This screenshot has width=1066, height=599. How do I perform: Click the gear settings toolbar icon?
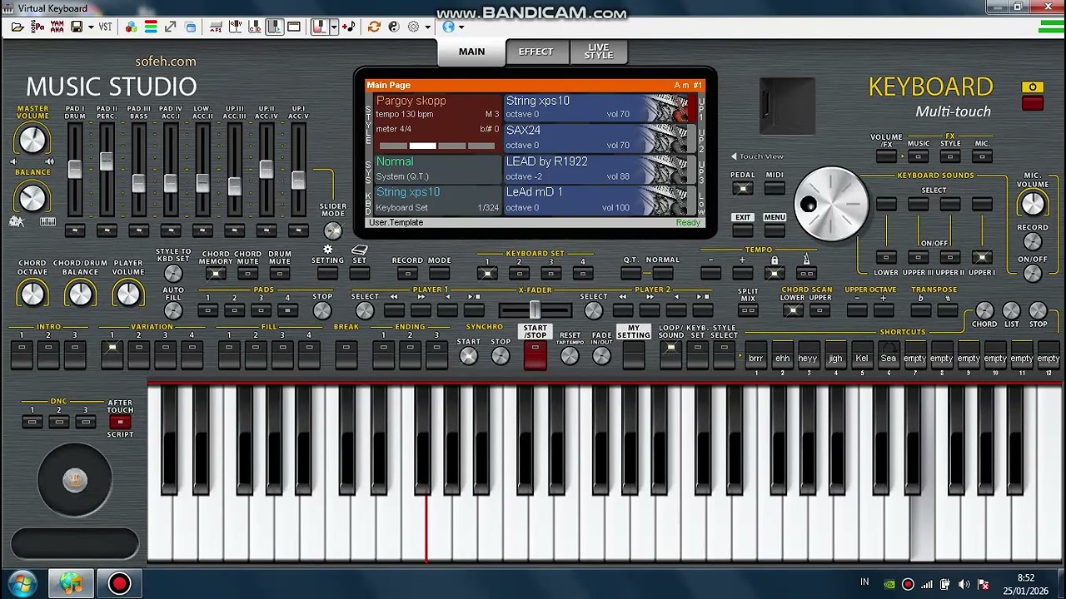414,27
